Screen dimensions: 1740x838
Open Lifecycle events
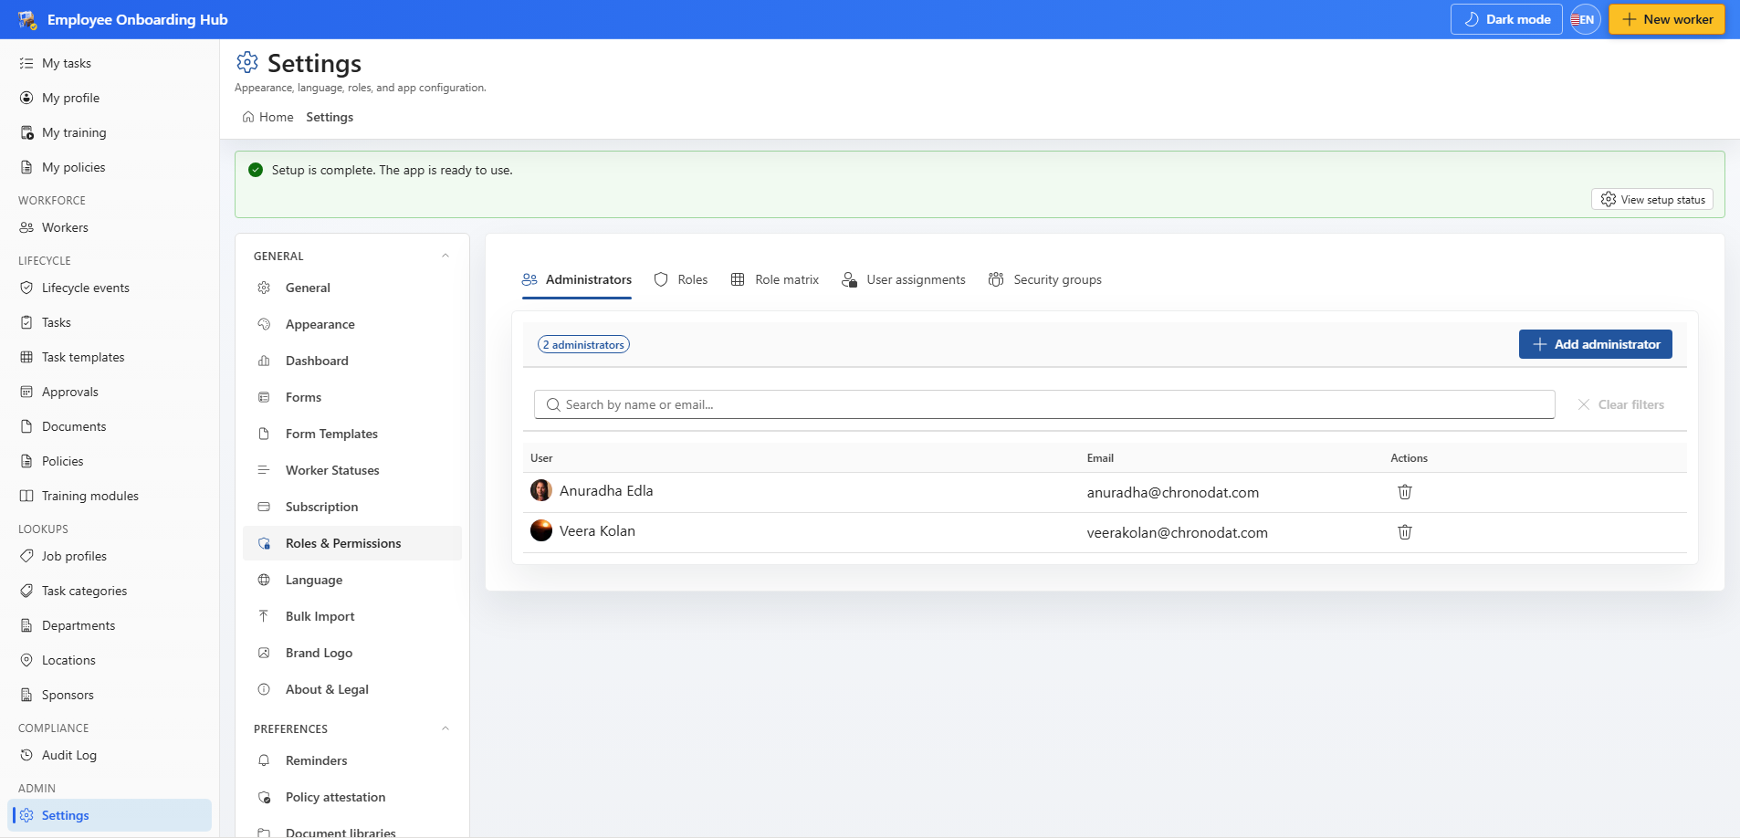(x=110, y=288)
